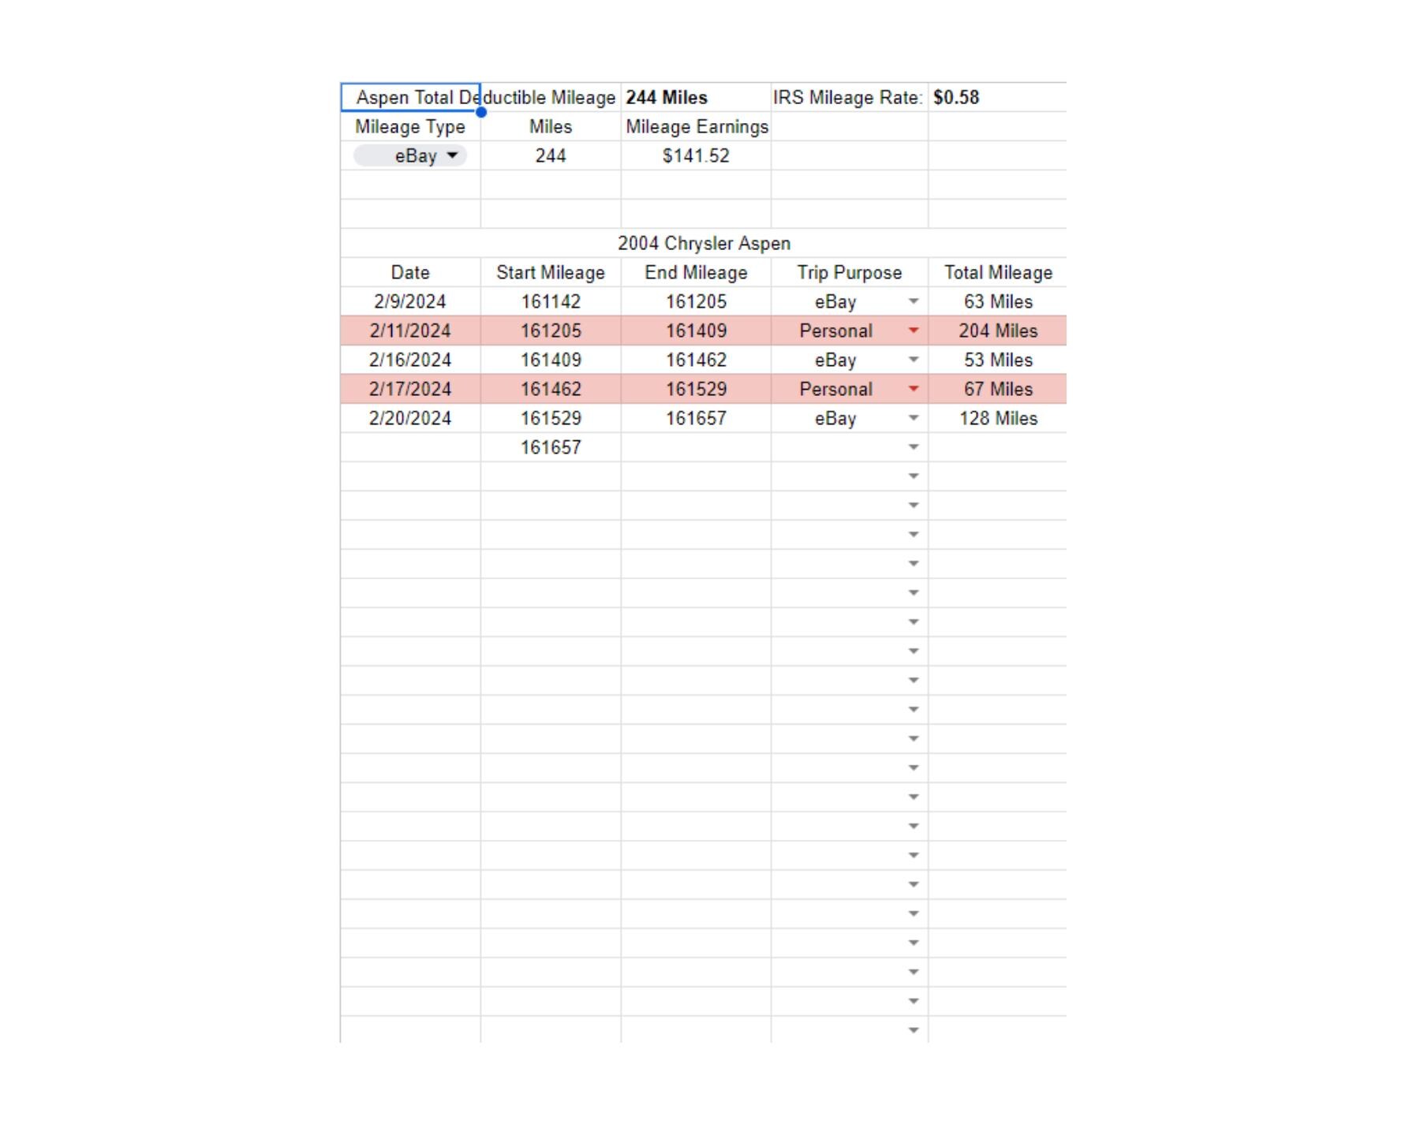Select the $141.52 earnings cell
The width and height of the screenshot is (1405, 1124).
[697, 155]
